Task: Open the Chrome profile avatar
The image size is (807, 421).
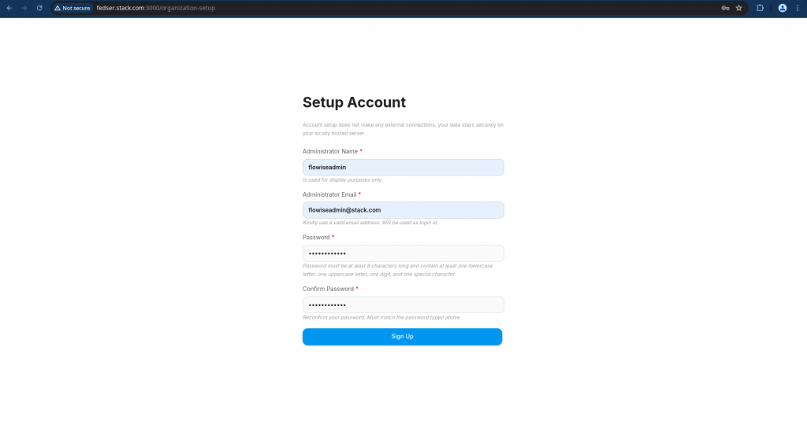Action: pos(783,8)
